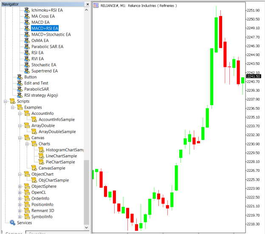Select the Services label
The width and height of the screenshot is (265, 234).
pos(24,223)
